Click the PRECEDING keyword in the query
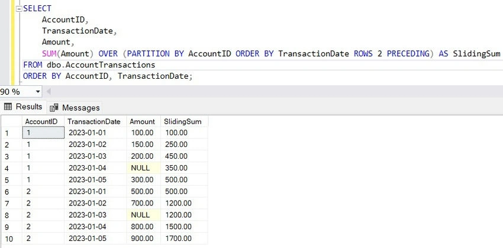The image size is (503, 248). pyautogui.click(x=408, y=54)
